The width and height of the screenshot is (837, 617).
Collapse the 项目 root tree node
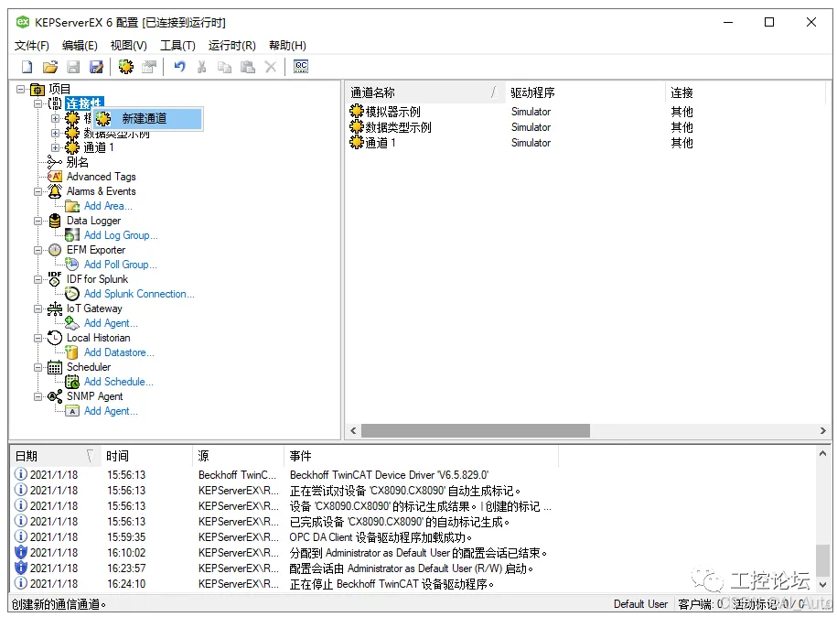tap(21, 89)
